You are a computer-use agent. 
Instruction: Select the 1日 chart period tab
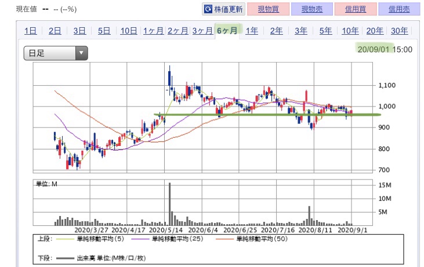point(30,31)
